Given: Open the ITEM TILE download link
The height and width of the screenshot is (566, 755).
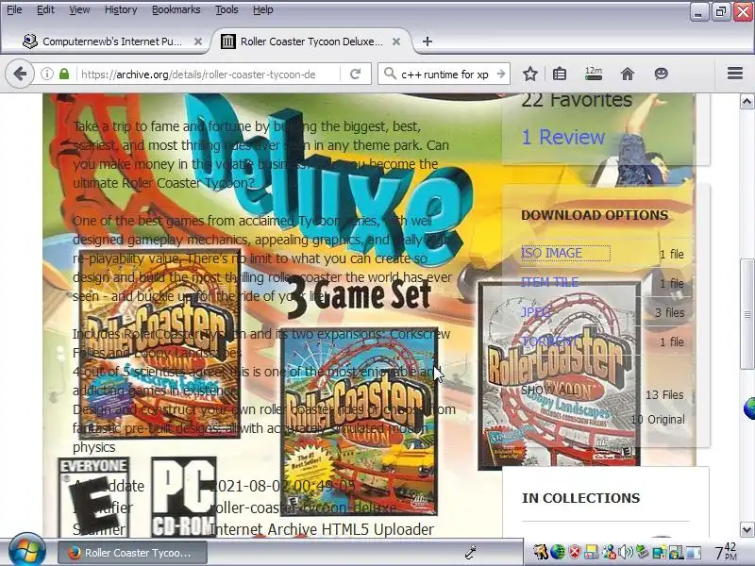Looking at the screenshot, I should click(549, 282).
